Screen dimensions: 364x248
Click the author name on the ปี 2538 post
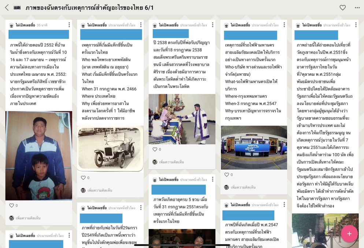tap(169, 25)
